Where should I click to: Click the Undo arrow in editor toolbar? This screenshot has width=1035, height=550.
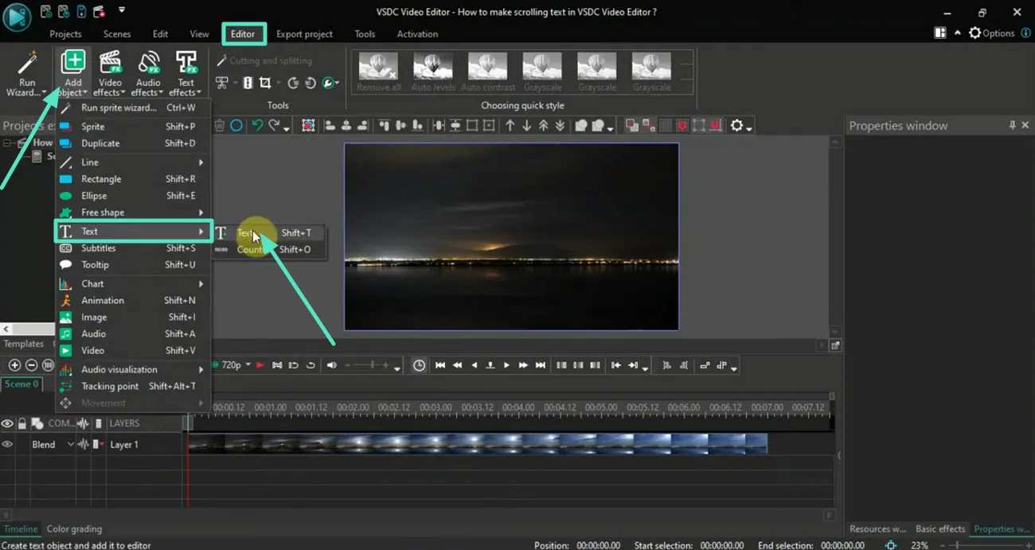[x=256, y=126]
